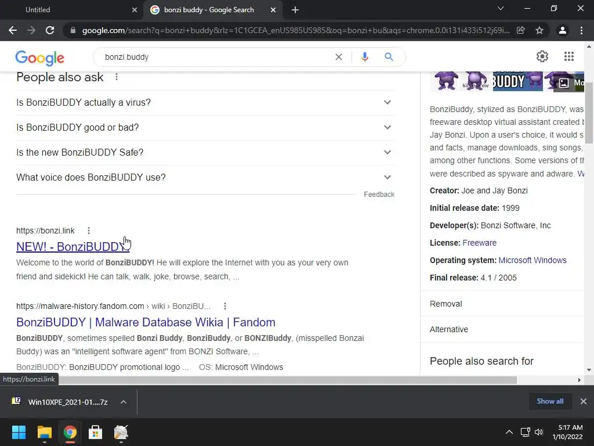Click the scrollbar down arrow
The height and width of the screenshot is (446, 594).
[x=589, y=369]
